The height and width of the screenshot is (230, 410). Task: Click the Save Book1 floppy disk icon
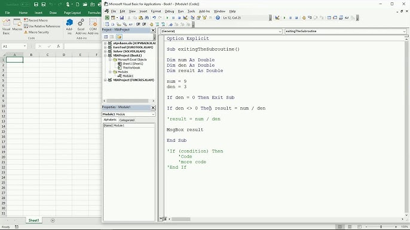click(x=121, y=18)
